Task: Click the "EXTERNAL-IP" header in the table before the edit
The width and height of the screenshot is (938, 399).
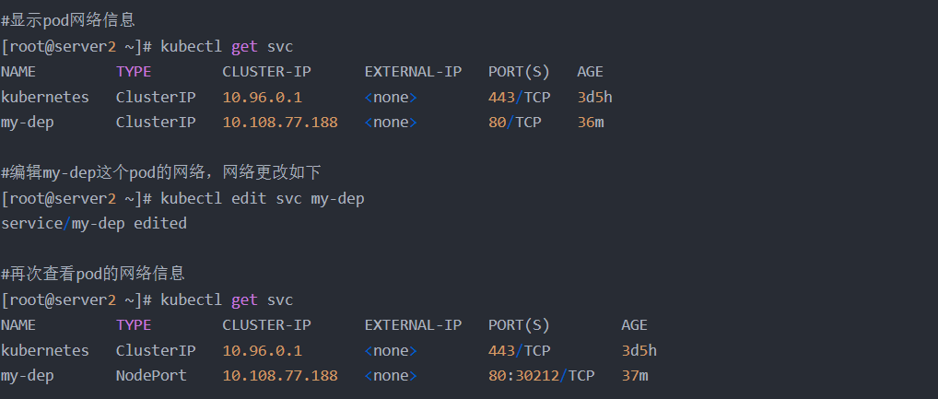Action: 413,72
